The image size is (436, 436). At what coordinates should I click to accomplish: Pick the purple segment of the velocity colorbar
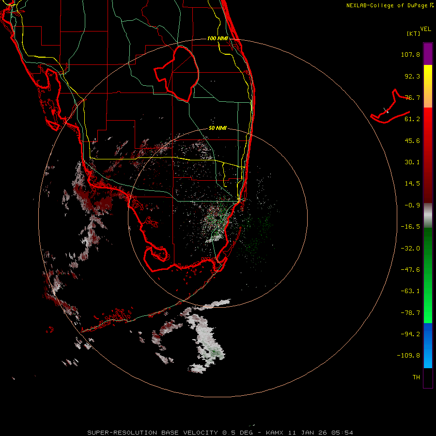[x=428, y=54]
